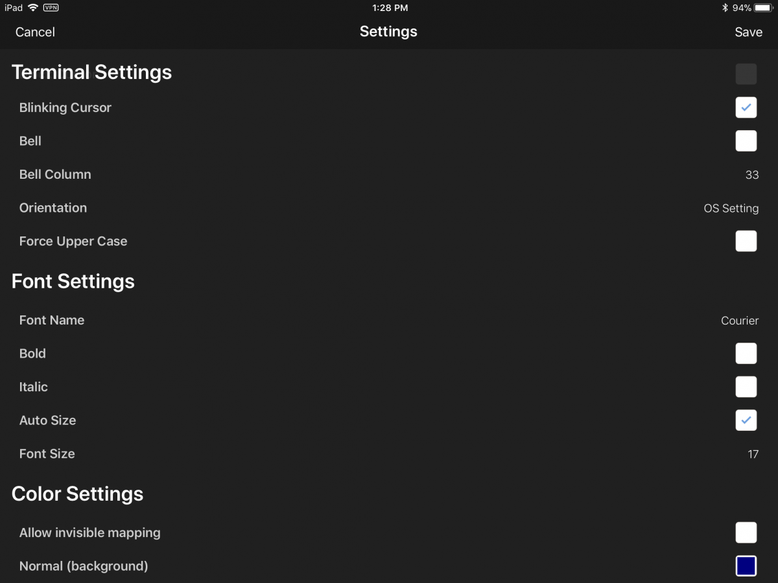Check the Italic font option

(x=746, y=387)
